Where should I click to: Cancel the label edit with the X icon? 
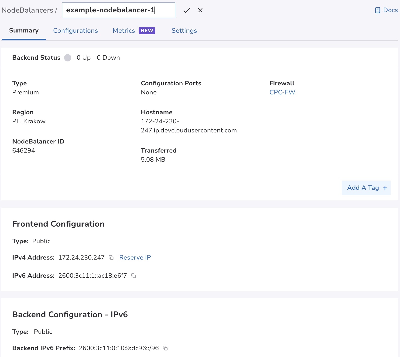[200, 10]
